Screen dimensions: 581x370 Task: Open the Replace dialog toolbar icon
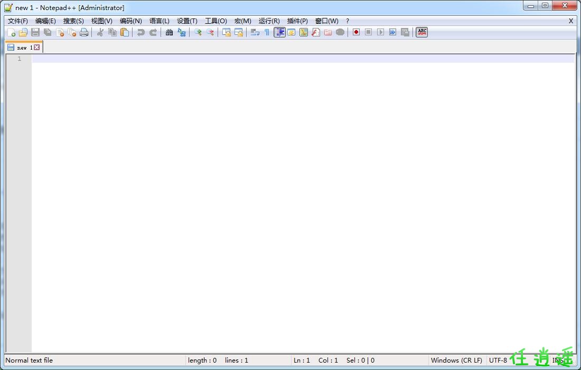(182, 33)
